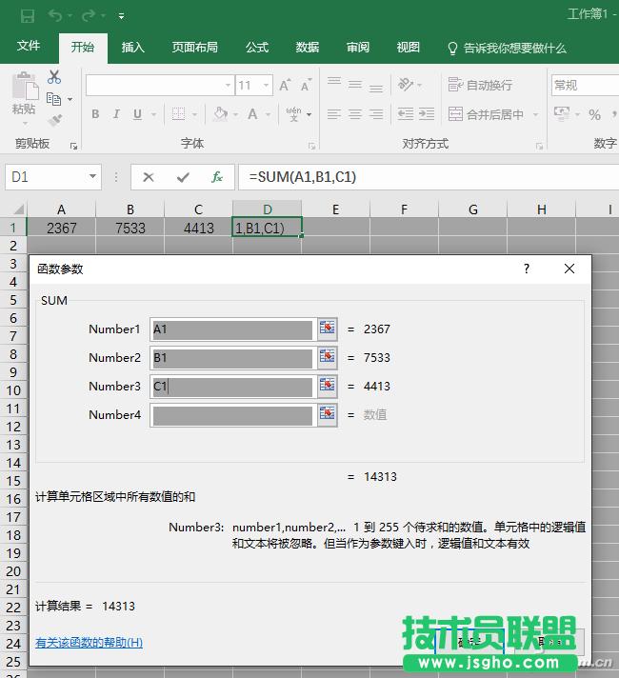The width and height of the screenshot is (619, 678).
Task: Toggle 自动换行 wrap text
Action: pos(480,86)
